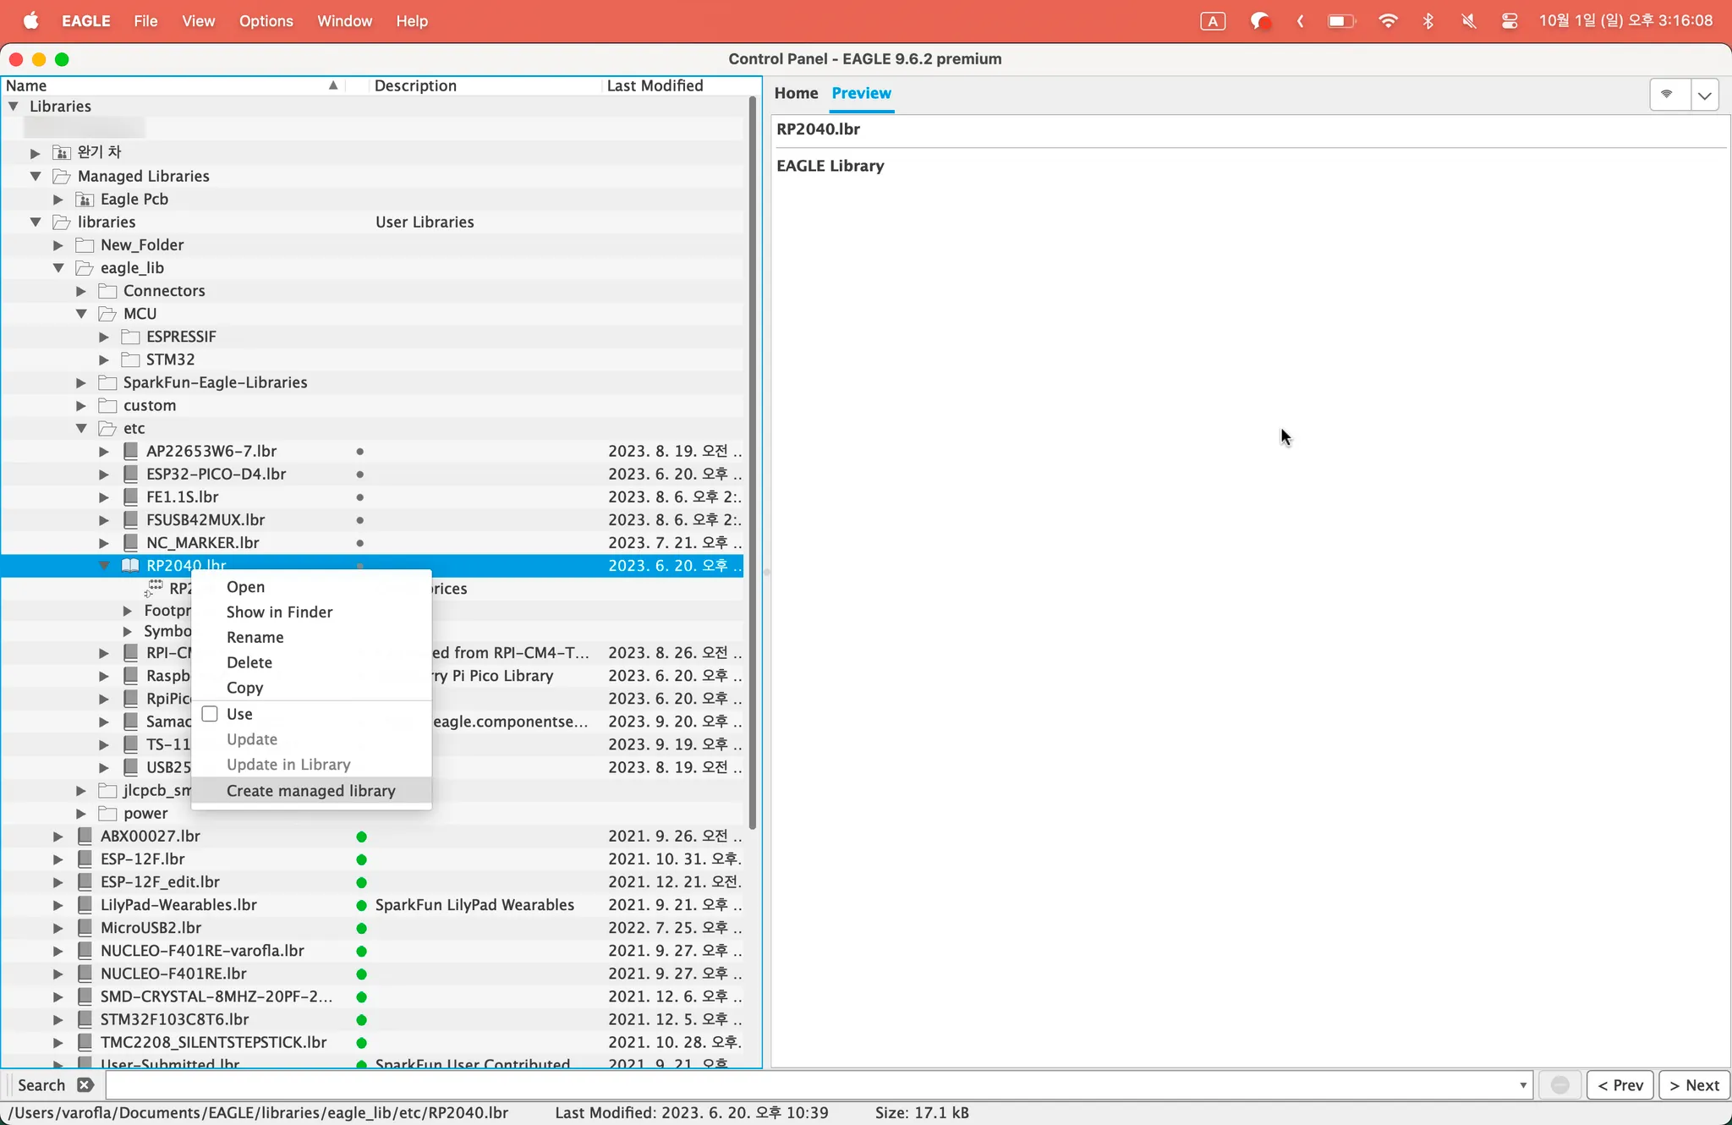Viewport: 1732px width, 1125px height.
Task: Open the chevron dropdown beside wifi icon
Action: [x=1705, y=95]
